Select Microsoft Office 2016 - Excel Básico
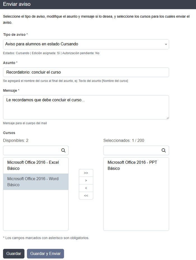 [x=36, y=165]
